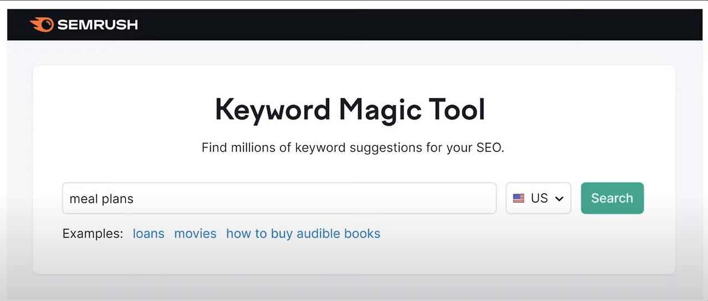Select the 'movies' example keyword
This screenshot has height=301, width=708.
(195, 234)
